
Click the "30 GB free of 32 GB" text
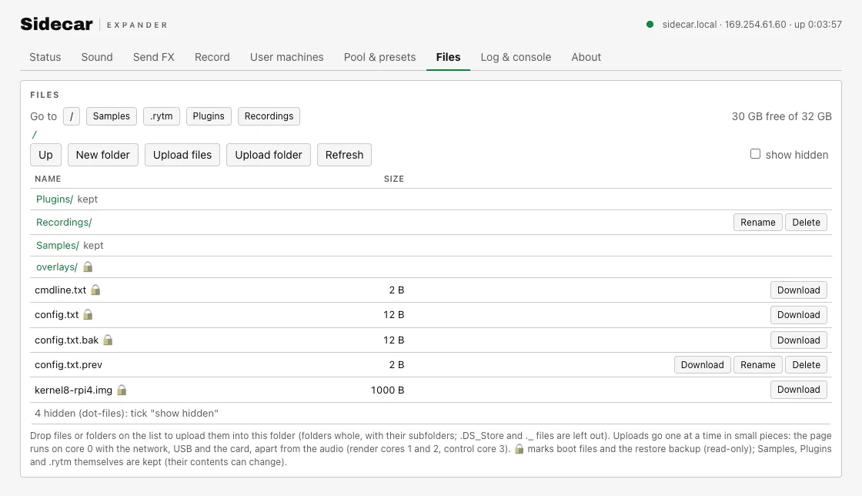point(781,116)
